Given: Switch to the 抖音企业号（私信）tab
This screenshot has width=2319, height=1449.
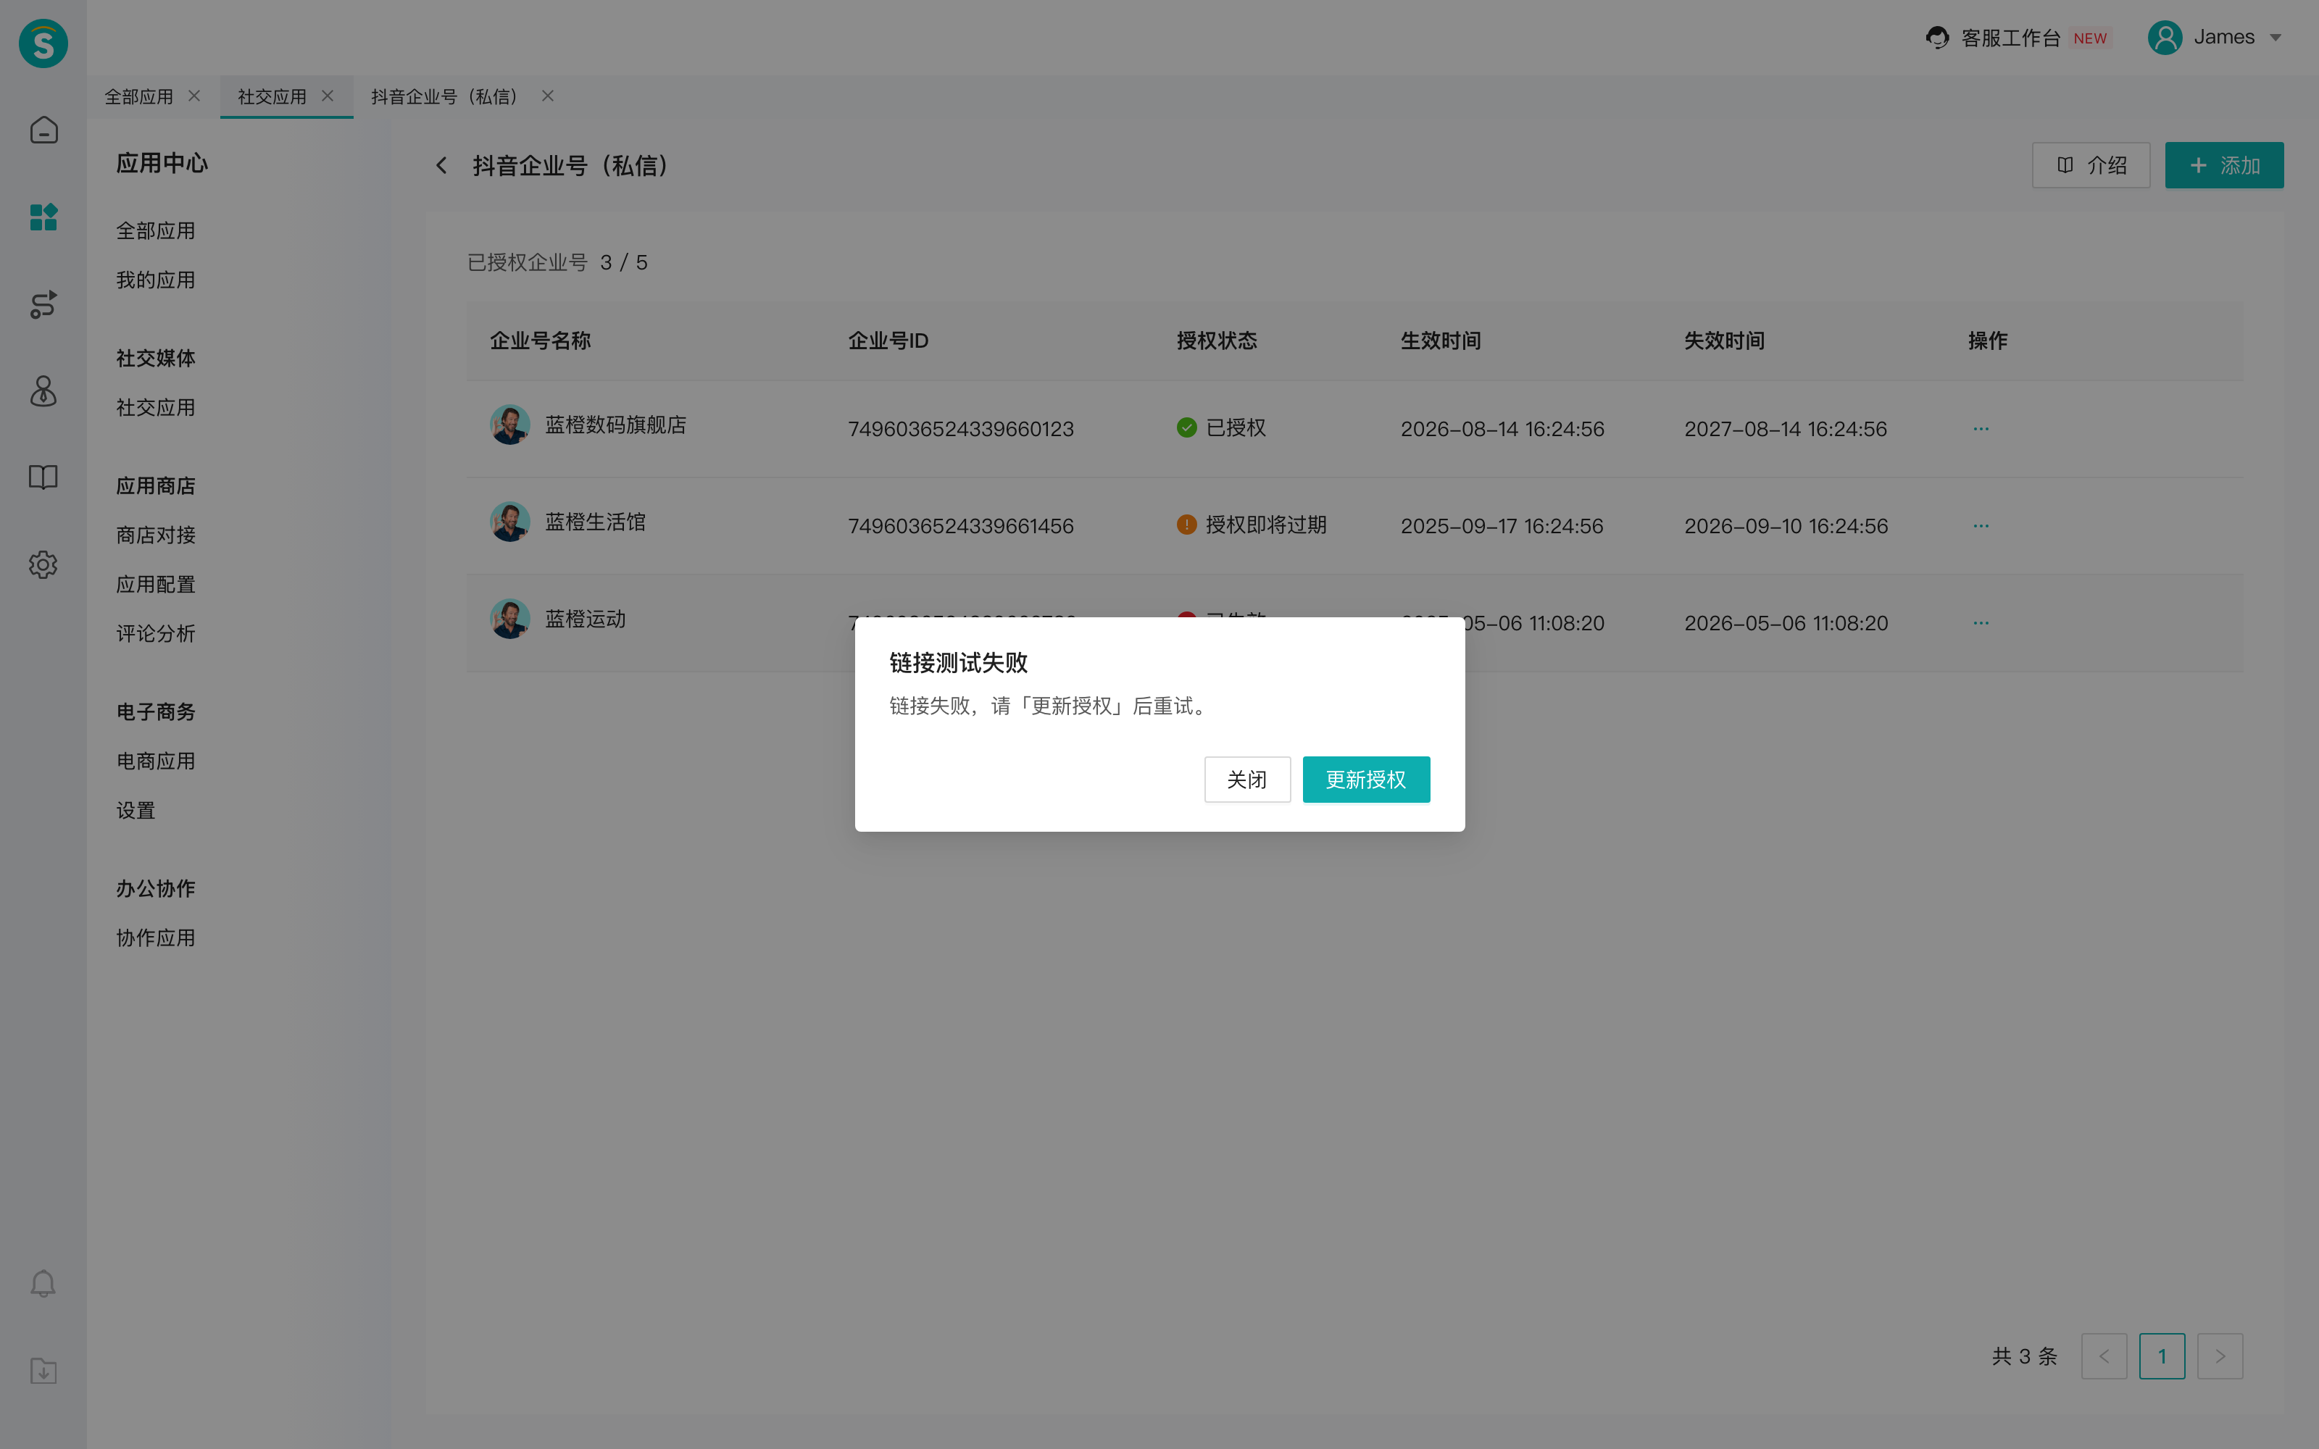Looking at the screenshot, I should click(x=445, y=97).
